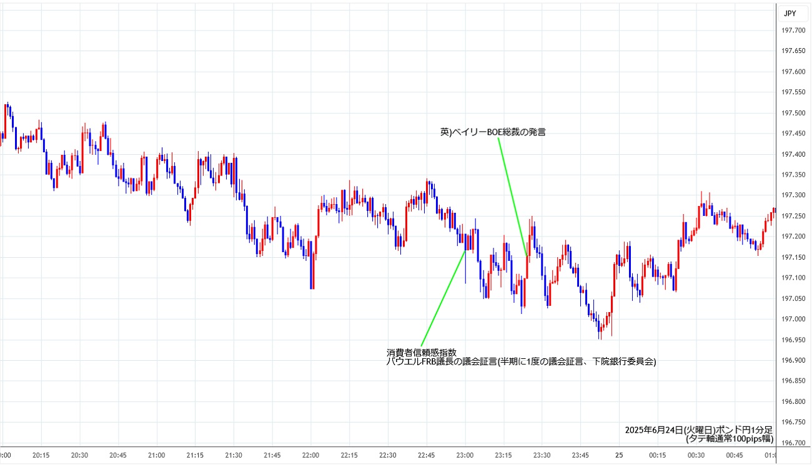The height and width of the screenshot is (465, 812).
Task: Click the 25 date marker on time axis
Action: (x=619, y=455)
